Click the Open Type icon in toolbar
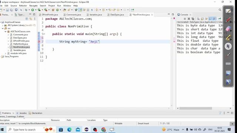The width and height of the screenshot is (237, 133). pos(64,10)
